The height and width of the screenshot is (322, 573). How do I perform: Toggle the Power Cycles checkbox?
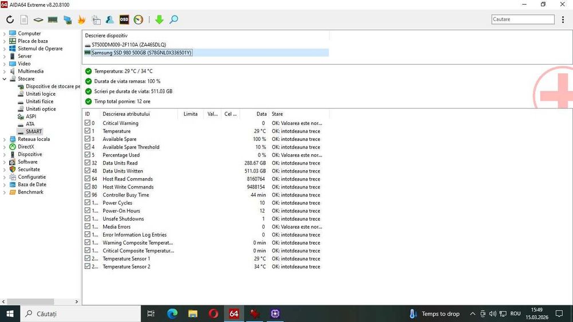pyautogui.click(x=87, y=202)
